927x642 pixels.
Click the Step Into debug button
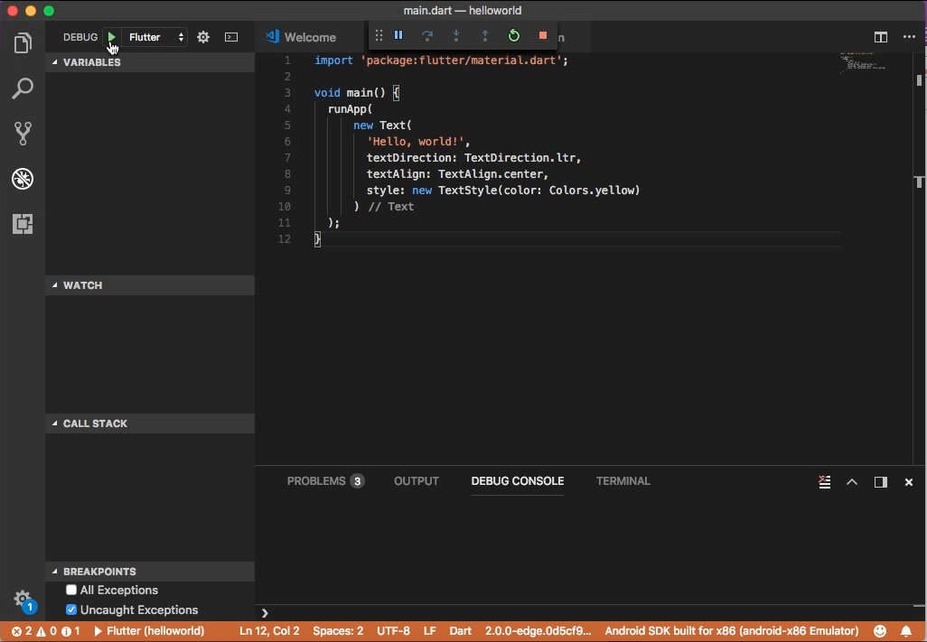(x=455, y=35)
